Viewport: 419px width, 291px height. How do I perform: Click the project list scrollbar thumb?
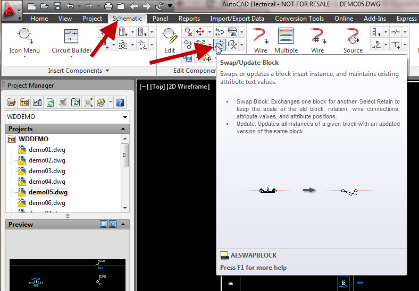coord(124,155)
